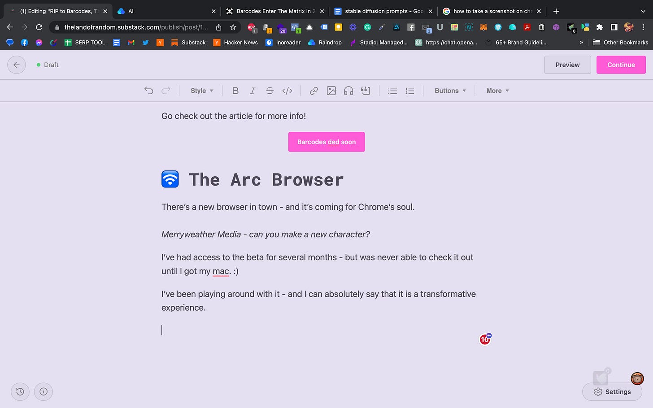This screenshot has height=408, width=653.
Task: Open the Facebook bookmark icon
Action: click(x=24, y=43)
